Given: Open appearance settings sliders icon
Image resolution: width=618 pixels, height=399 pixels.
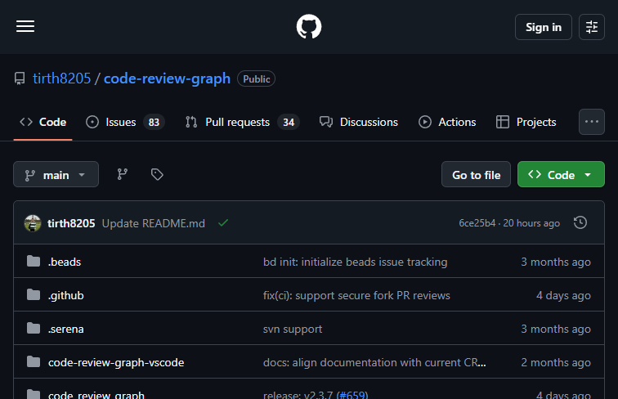Looking at the screenshot, I should [592, 27].
